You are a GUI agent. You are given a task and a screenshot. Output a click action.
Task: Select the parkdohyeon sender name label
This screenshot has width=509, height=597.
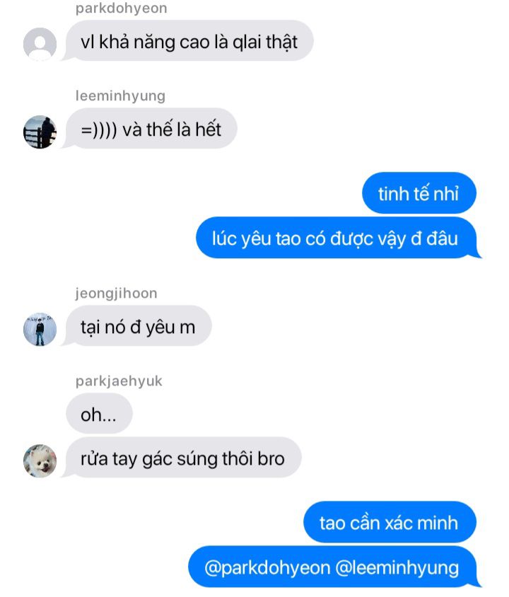click(122, 8)
